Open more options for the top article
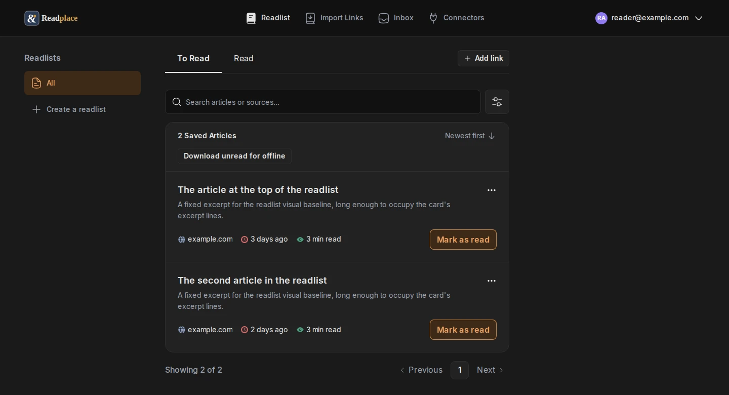 click(x=492, y=190)
